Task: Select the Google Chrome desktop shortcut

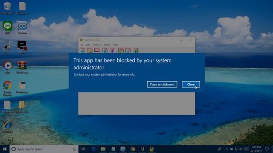Action: [7, 88]
